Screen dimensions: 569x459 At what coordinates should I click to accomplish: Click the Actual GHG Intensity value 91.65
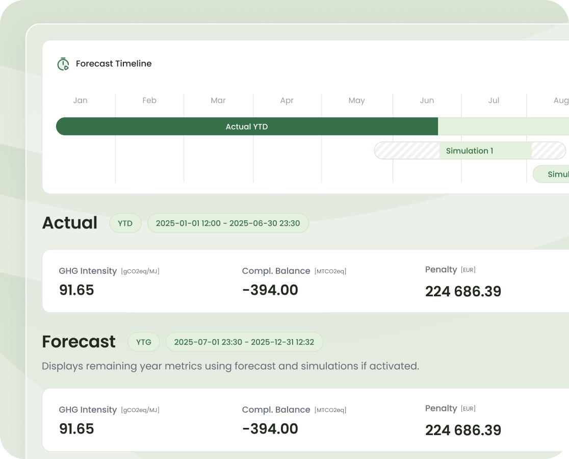coord(77,290)
